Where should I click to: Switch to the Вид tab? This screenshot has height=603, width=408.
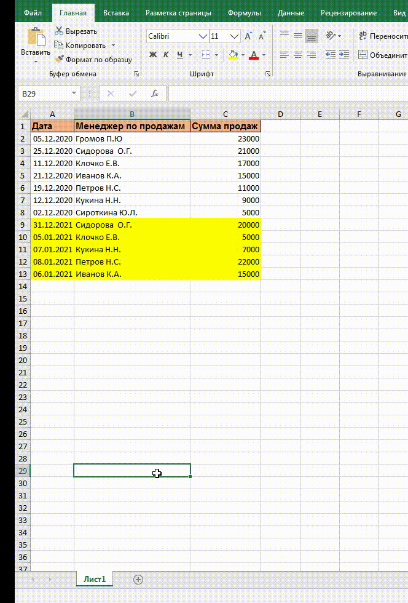click(x=399, y=13)
